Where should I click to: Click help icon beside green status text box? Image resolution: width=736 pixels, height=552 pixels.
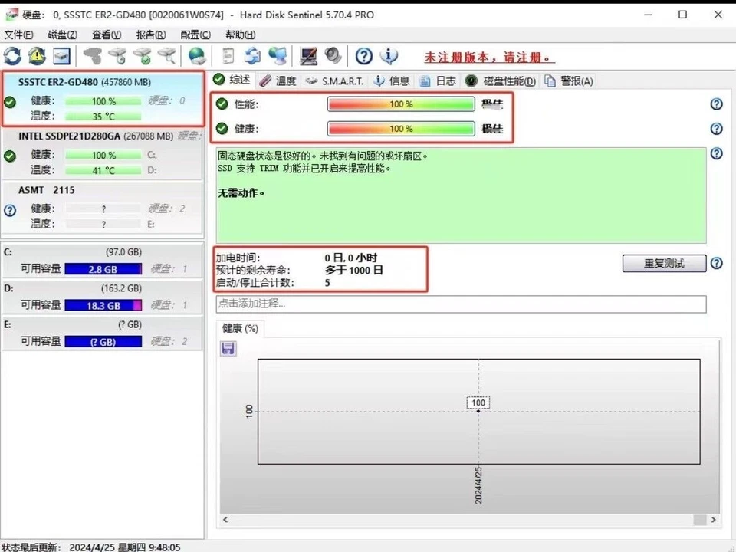click(716, 153)
